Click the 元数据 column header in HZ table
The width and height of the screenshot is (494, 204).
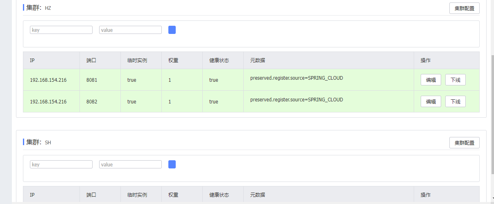click(258, 61)
